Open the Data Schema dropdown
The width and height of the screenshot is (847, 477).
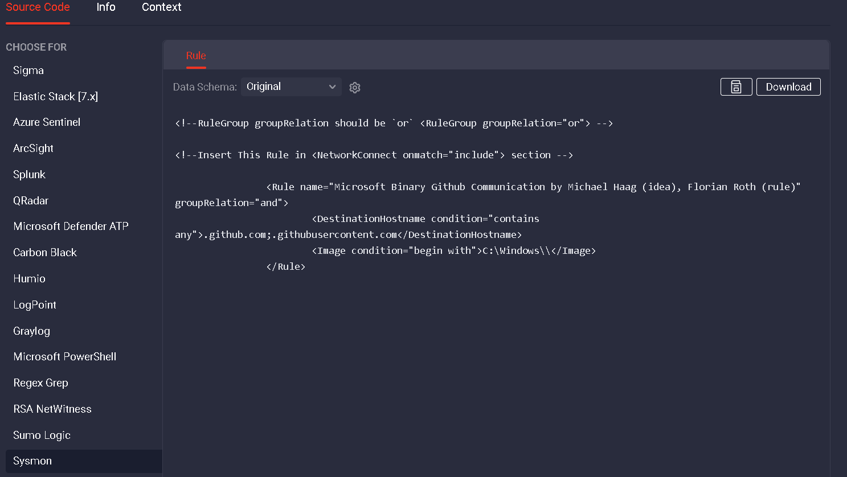click(x=291, y=87)
